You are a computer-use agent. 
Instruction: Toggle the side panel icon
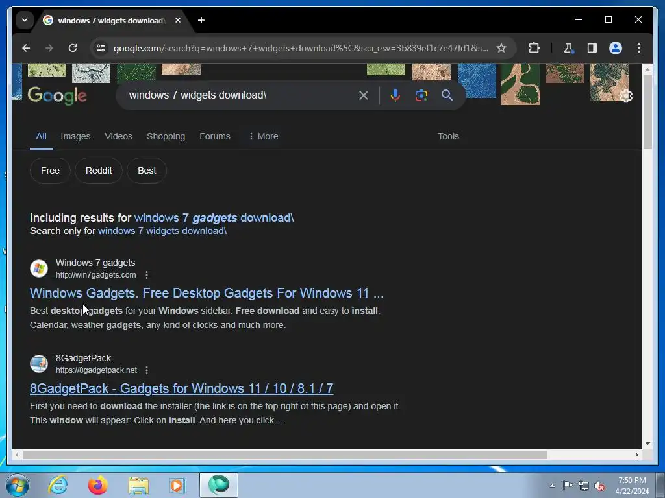coord(592,48)
